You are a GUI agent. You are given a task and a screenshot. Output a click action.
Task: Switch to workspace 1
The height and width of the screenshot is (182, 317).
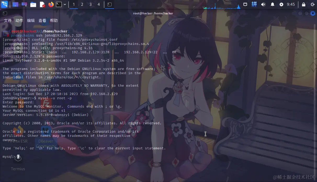74,4
